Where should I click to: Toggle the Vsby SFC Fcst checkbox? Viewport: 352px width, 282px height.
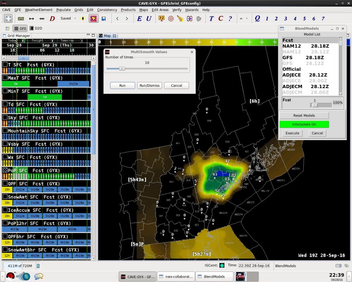(5, 144)
